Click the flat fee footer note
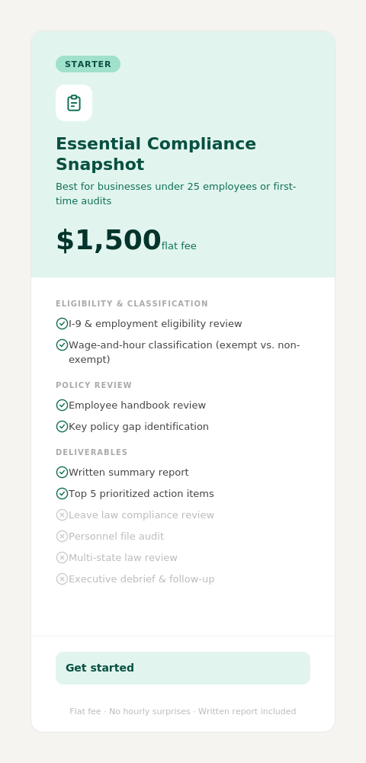 coord(183,711)
